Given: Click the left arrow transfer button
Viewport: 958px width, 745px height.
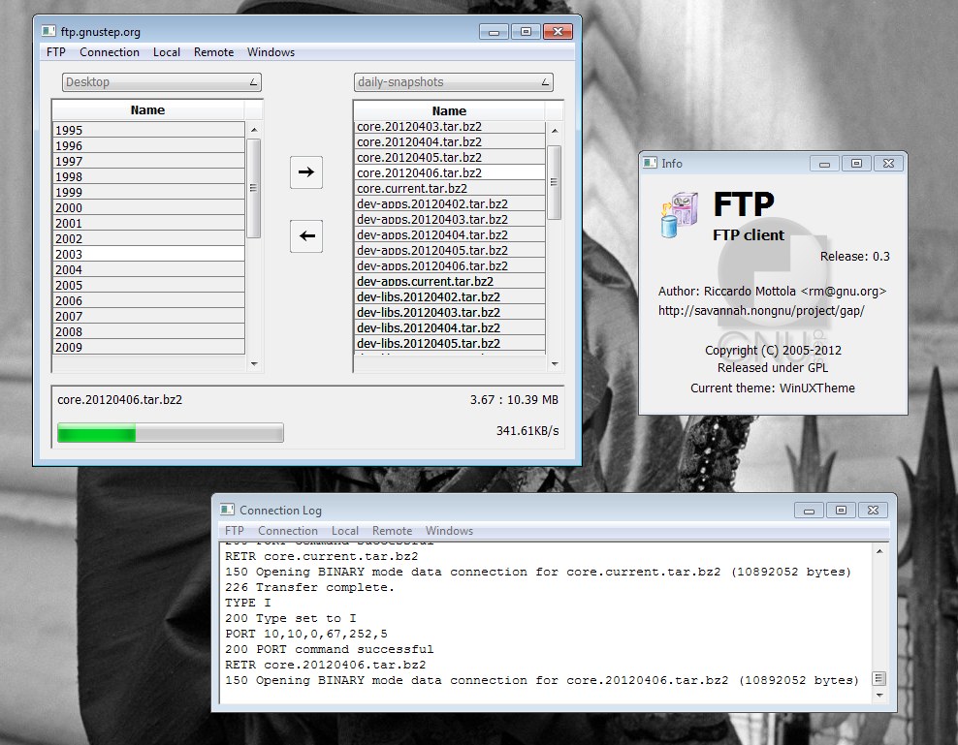Looking at the screenshot, I should 306,235.
